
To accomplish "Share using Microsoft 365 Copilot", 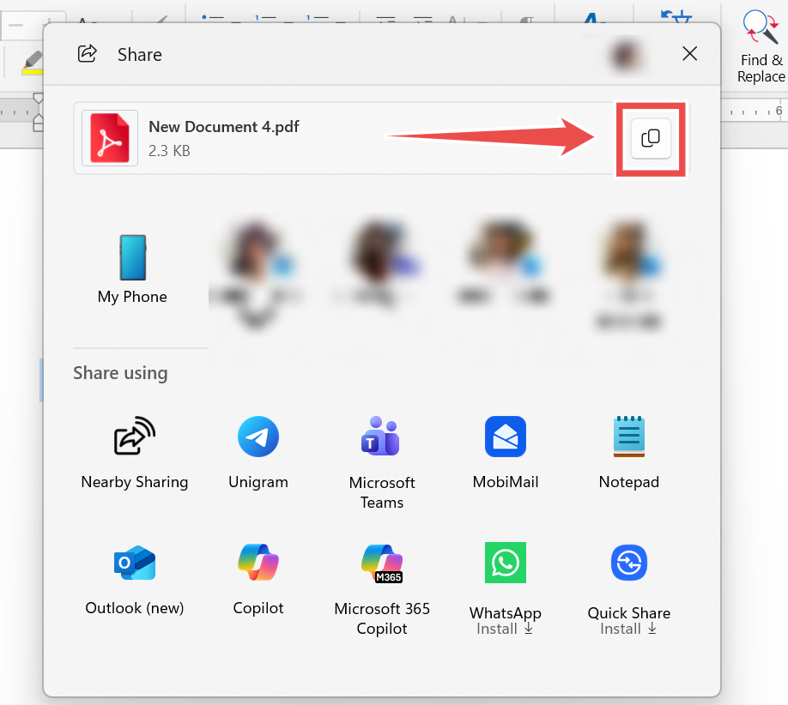I will (x=382, y=589).
